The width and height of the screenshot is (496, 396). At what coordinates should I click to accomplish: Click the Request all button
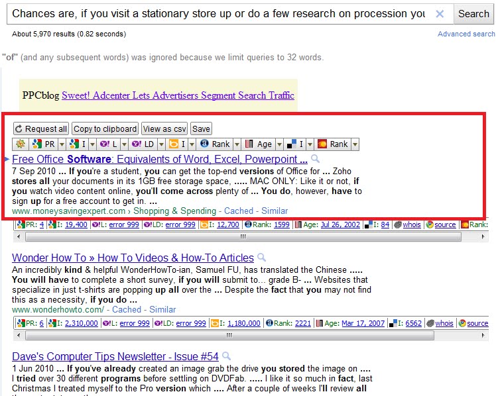click(x=41, y=129)
